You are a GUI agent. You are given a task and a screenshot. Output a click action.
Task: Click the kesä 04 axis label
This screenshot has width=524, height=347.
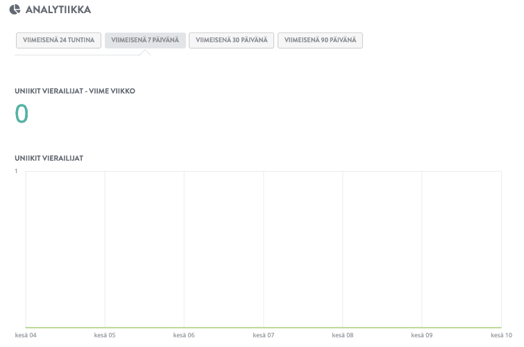pos(26,335)
